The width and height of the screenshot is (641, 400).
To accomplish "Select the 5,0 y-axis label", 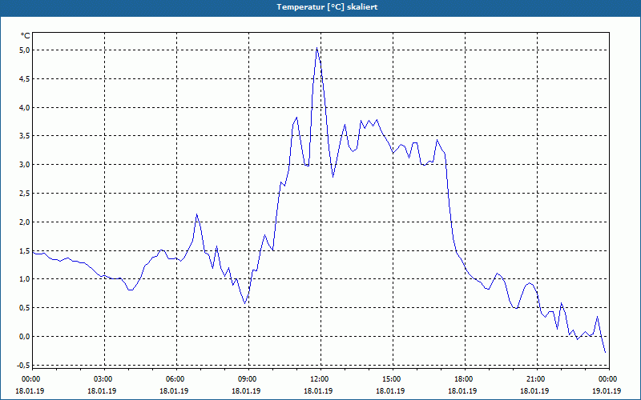I will pyautogui.click(x=25, y=50).
